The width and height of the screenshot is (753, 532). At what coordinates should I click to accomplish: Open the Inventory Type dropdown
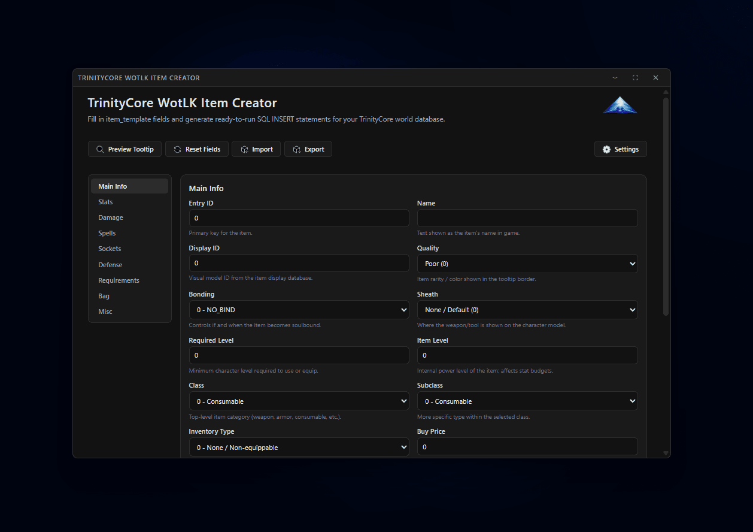[x=299, y=447]
